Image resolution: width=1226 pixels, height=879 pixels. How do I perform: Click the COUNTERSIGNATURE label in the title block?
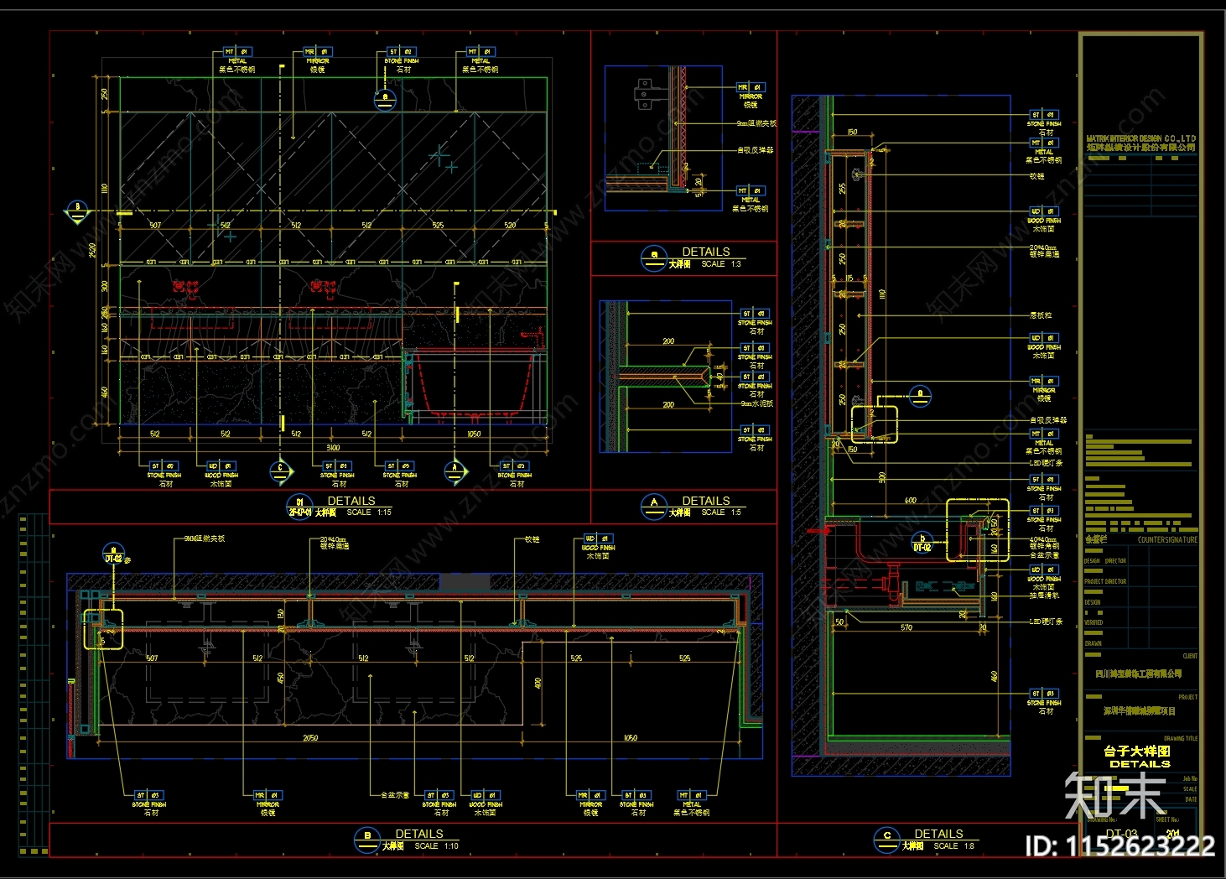pos(1167,540)
